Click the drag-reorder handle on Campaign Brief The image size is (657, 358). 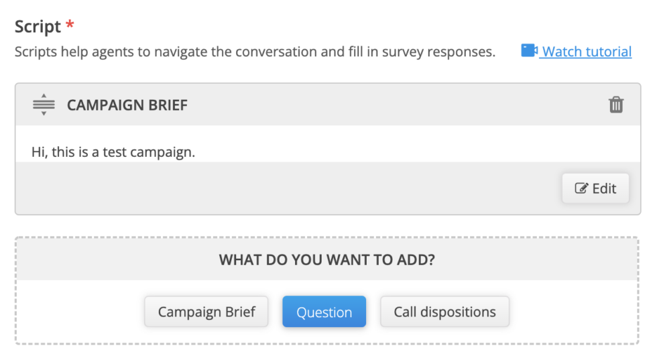pyautogui.click(x=44, y=105)
